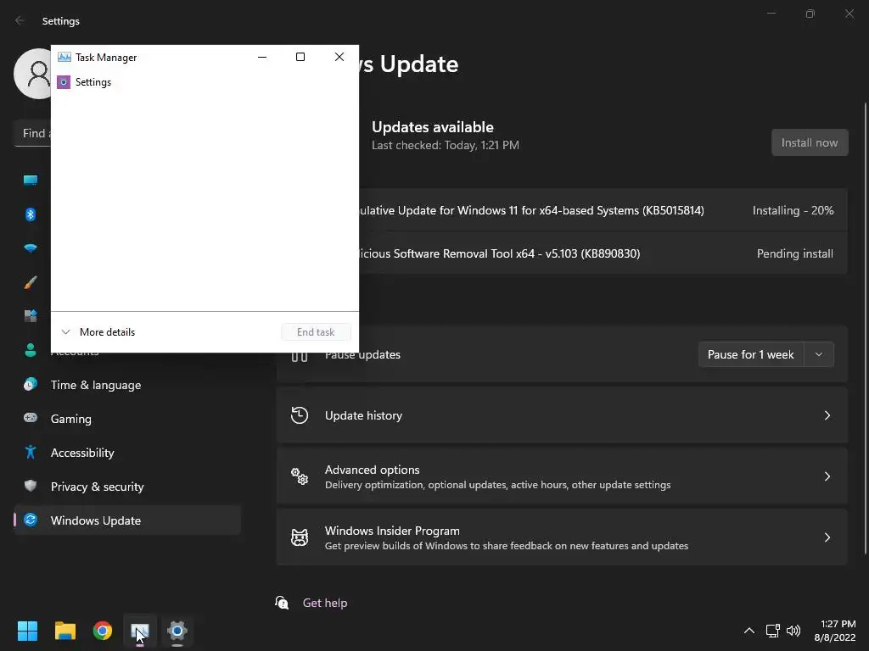
Task: Select Accounts person sidebar icon
Action: tap(31, 350)
